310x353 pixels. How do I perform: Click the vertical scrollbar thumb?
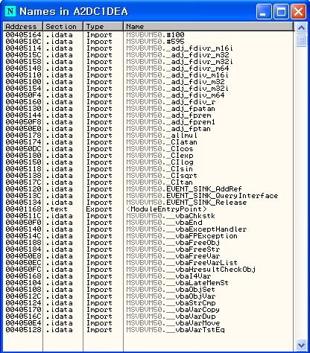(x=301, y=40)
